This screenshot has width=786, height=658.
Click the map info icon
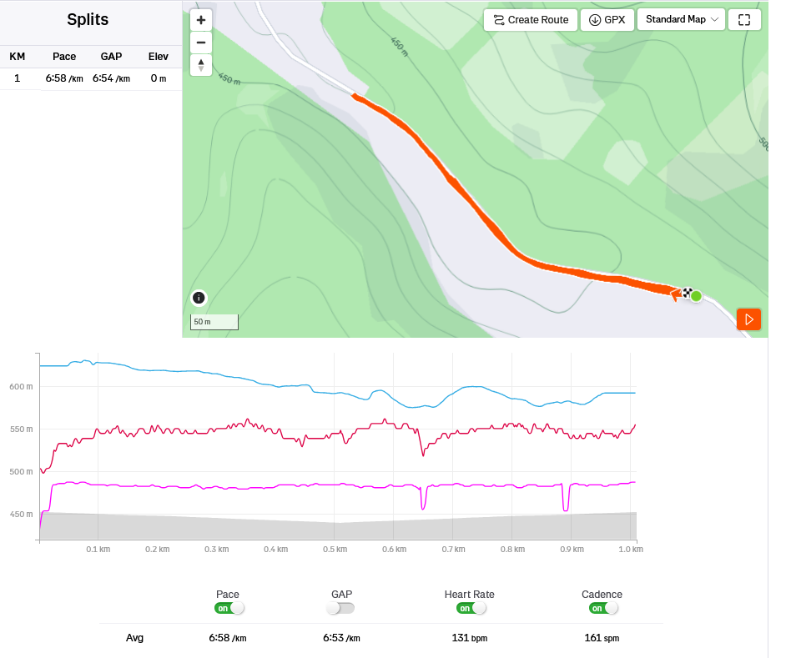tap(199, 298)
